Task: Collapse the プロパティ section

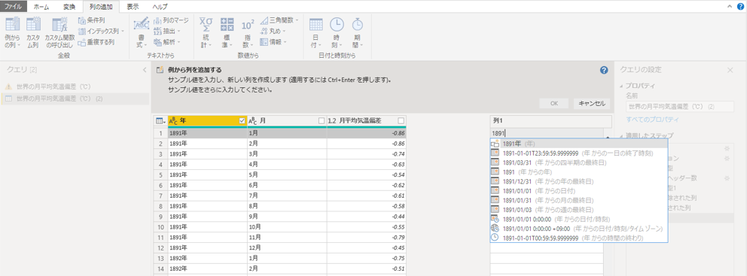Action: coord(622,86)
